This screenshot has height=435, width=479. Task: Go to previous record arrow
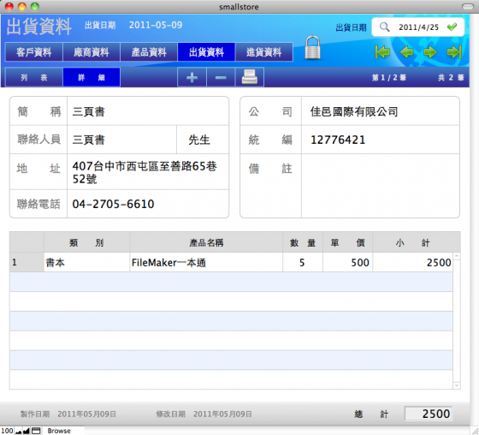click(406, 52)
